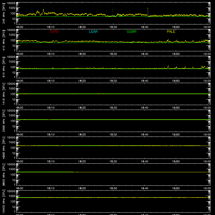
Task: Click the cyan LEAR station label
Action: (x=93, y=31)
